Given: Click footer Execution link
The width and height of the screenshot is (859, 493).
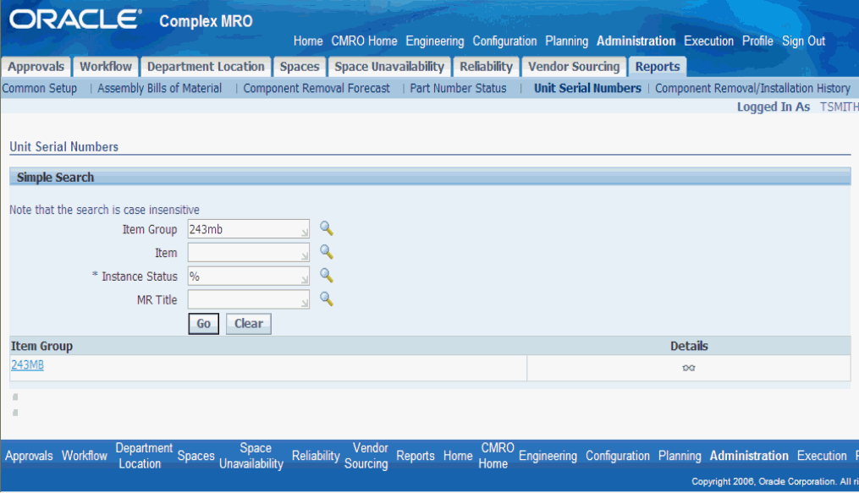Looking at the screenshot, I should pos(822,455).
